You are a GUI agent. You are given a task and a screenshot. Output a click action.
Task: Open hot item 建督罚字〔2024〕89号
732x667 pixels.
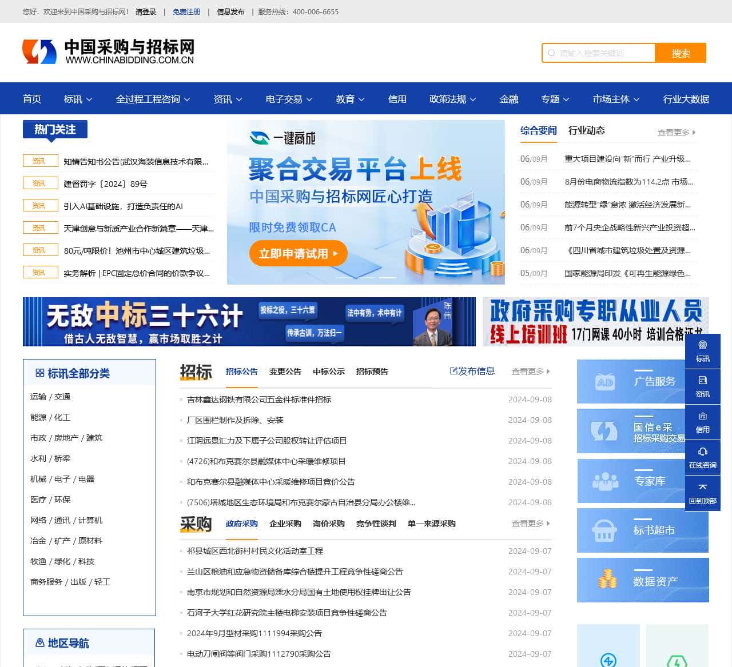106,184
